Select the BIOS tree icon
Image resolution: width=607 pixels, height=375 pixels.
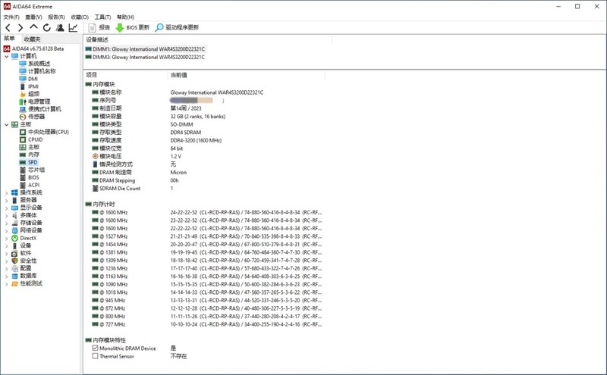(x=23, y=177)
